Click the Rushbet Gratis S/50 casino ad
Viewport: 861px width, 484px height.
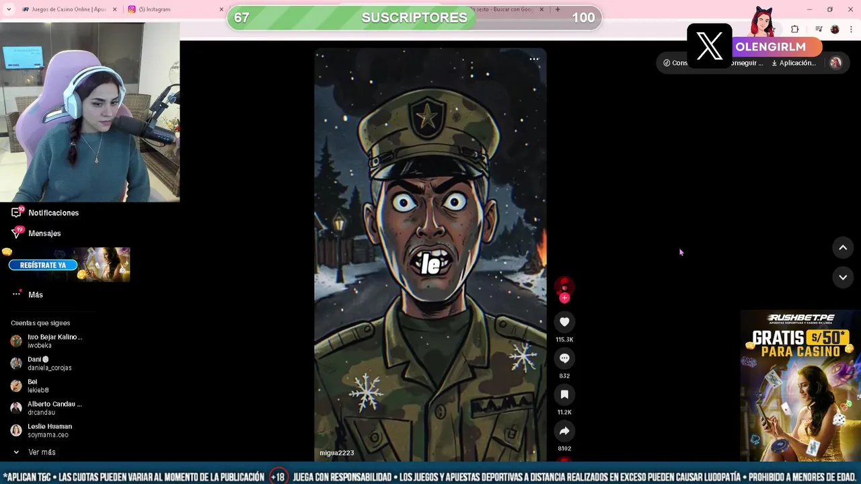pos(800,386)
